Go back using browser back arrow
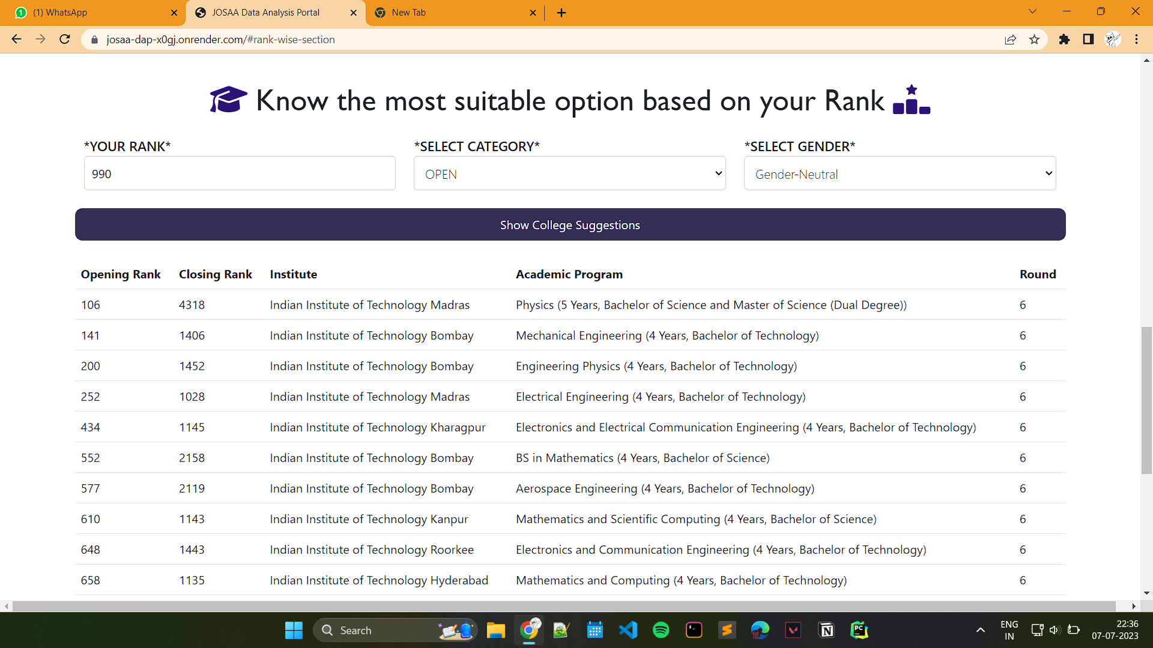1153x648 pixels. (17, 40)
